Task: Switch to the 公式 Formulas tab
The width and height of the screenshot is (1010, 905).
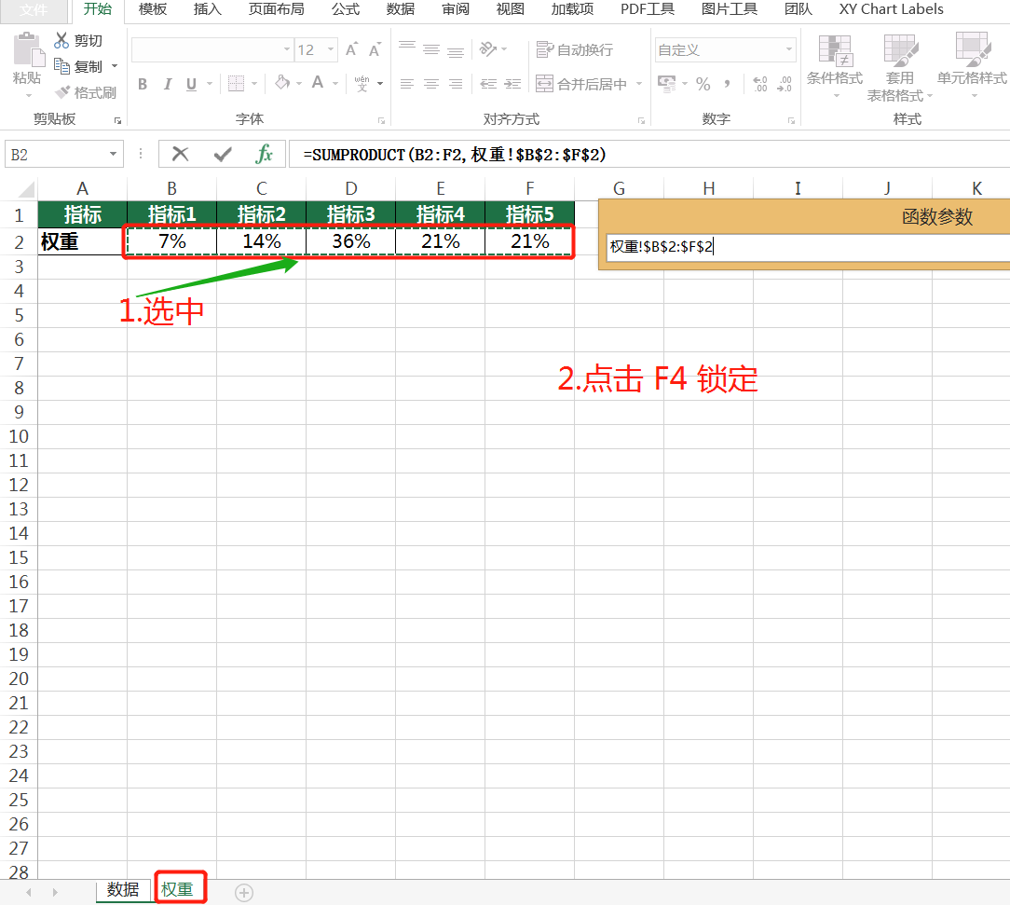Action: pyautogui.click(x=346, y=9)
